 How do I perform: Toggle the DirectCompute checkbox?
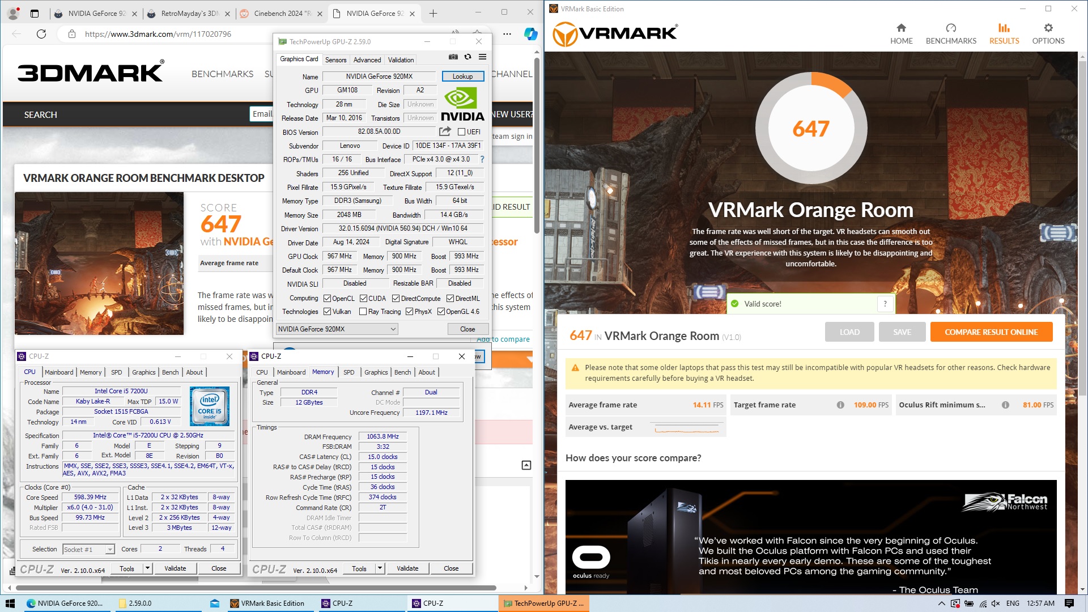tap(396, 299)
